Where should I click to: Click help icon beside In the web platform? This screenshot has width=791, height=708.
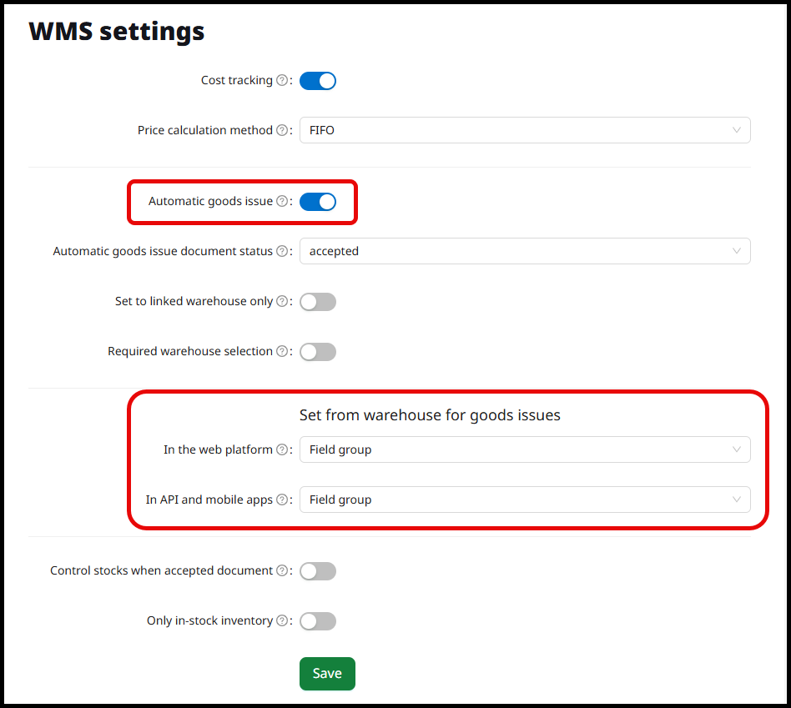[x=282, y=450]
